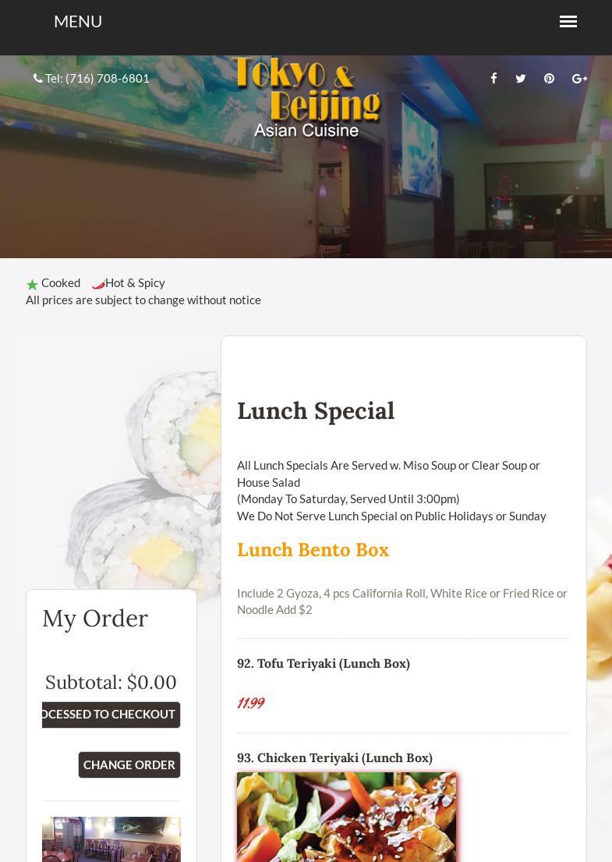Click the Lunch Special heading
This screenshot has height=862, width=612.
pos(316,410)
